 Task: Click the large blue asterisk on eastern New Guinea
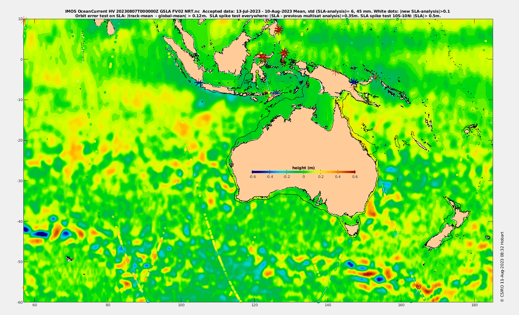tap(354, 82)
